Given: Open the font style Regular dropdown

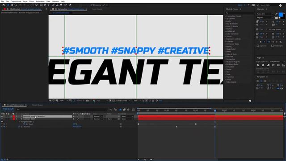Looking at the screenshot, I should coord(265,17).
